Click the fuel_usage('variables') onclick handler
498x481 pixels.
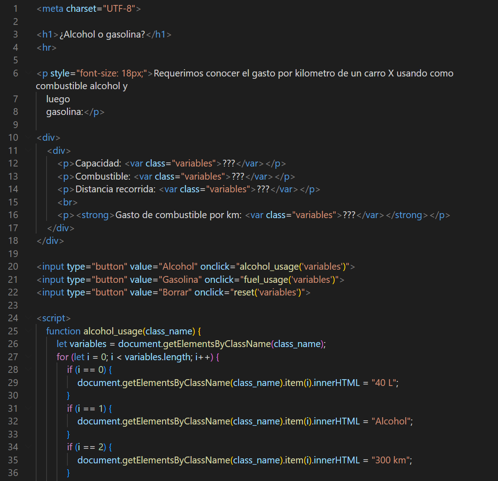(290, 280)
